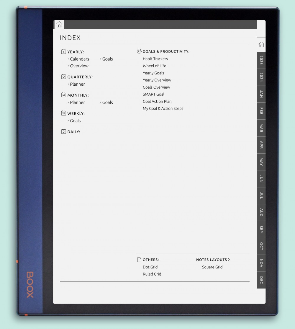The width and height of the screenshot is (295, 329).
Task: Click the SMART Goal link
Action: (x=153, y=94)
